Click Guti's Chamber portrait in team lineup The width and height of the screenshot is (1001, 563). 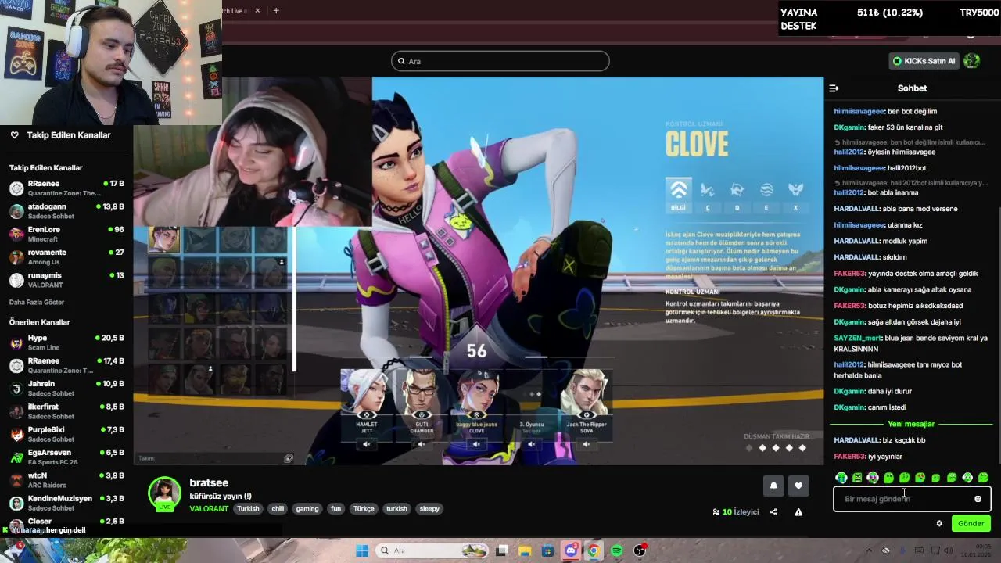coord(422,393)
